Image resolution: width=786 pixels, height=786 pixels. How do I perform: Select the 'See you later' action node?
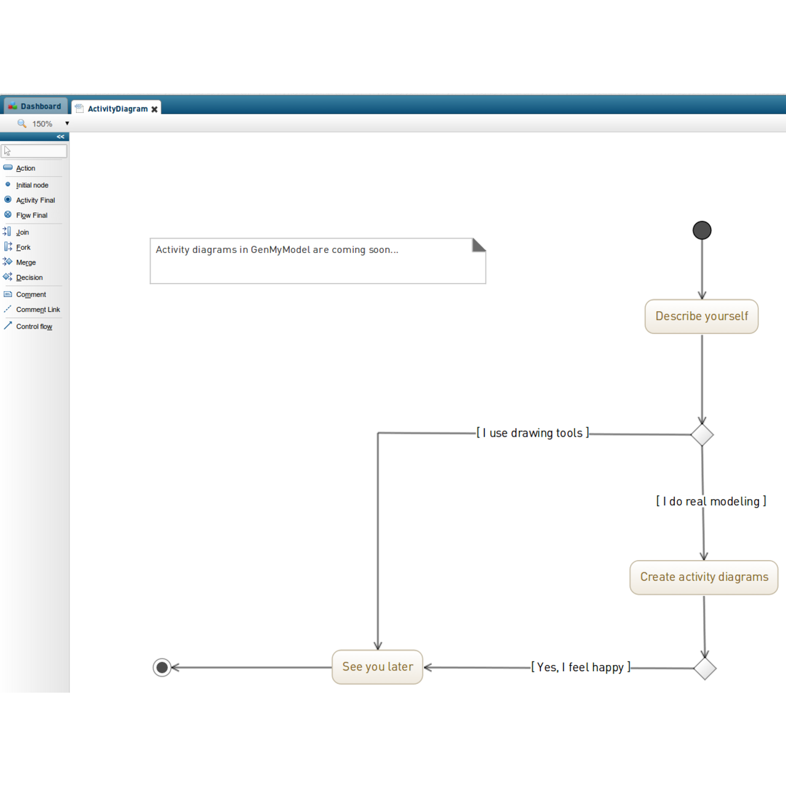[377, 667]
